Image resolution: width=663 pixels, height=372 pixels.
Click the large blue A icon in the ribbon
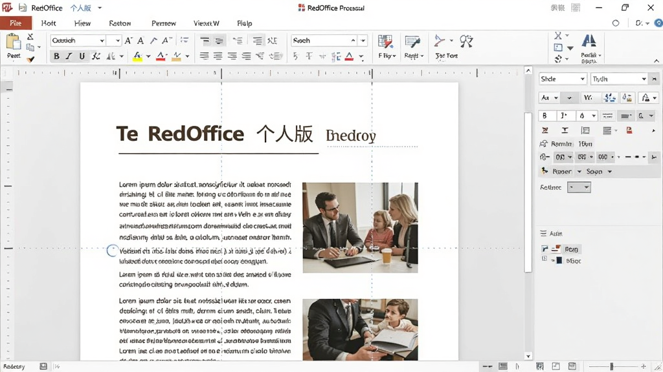pos(589,41)
